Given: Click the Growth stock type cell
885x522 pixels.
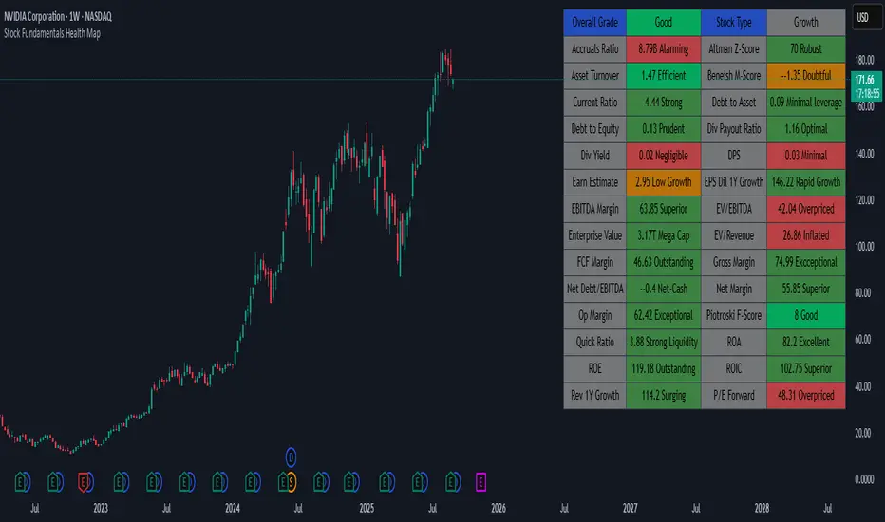Looking at the screenshot, I should [x=806, y=22].
